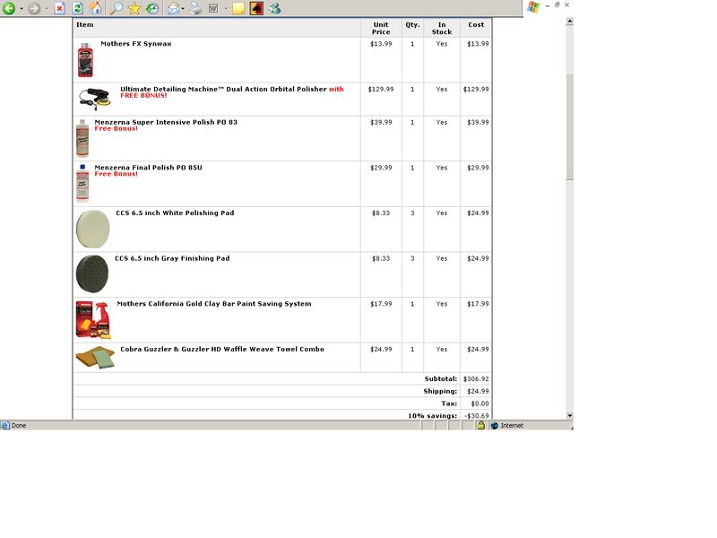Click the 10% savings value -$30.69
The image size is (717, 538).
pos(477,416)
